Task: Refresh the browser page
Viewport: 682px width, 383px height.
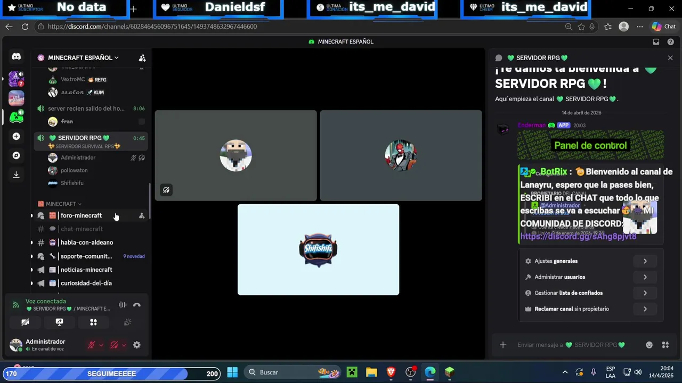Action: [25, 27]
